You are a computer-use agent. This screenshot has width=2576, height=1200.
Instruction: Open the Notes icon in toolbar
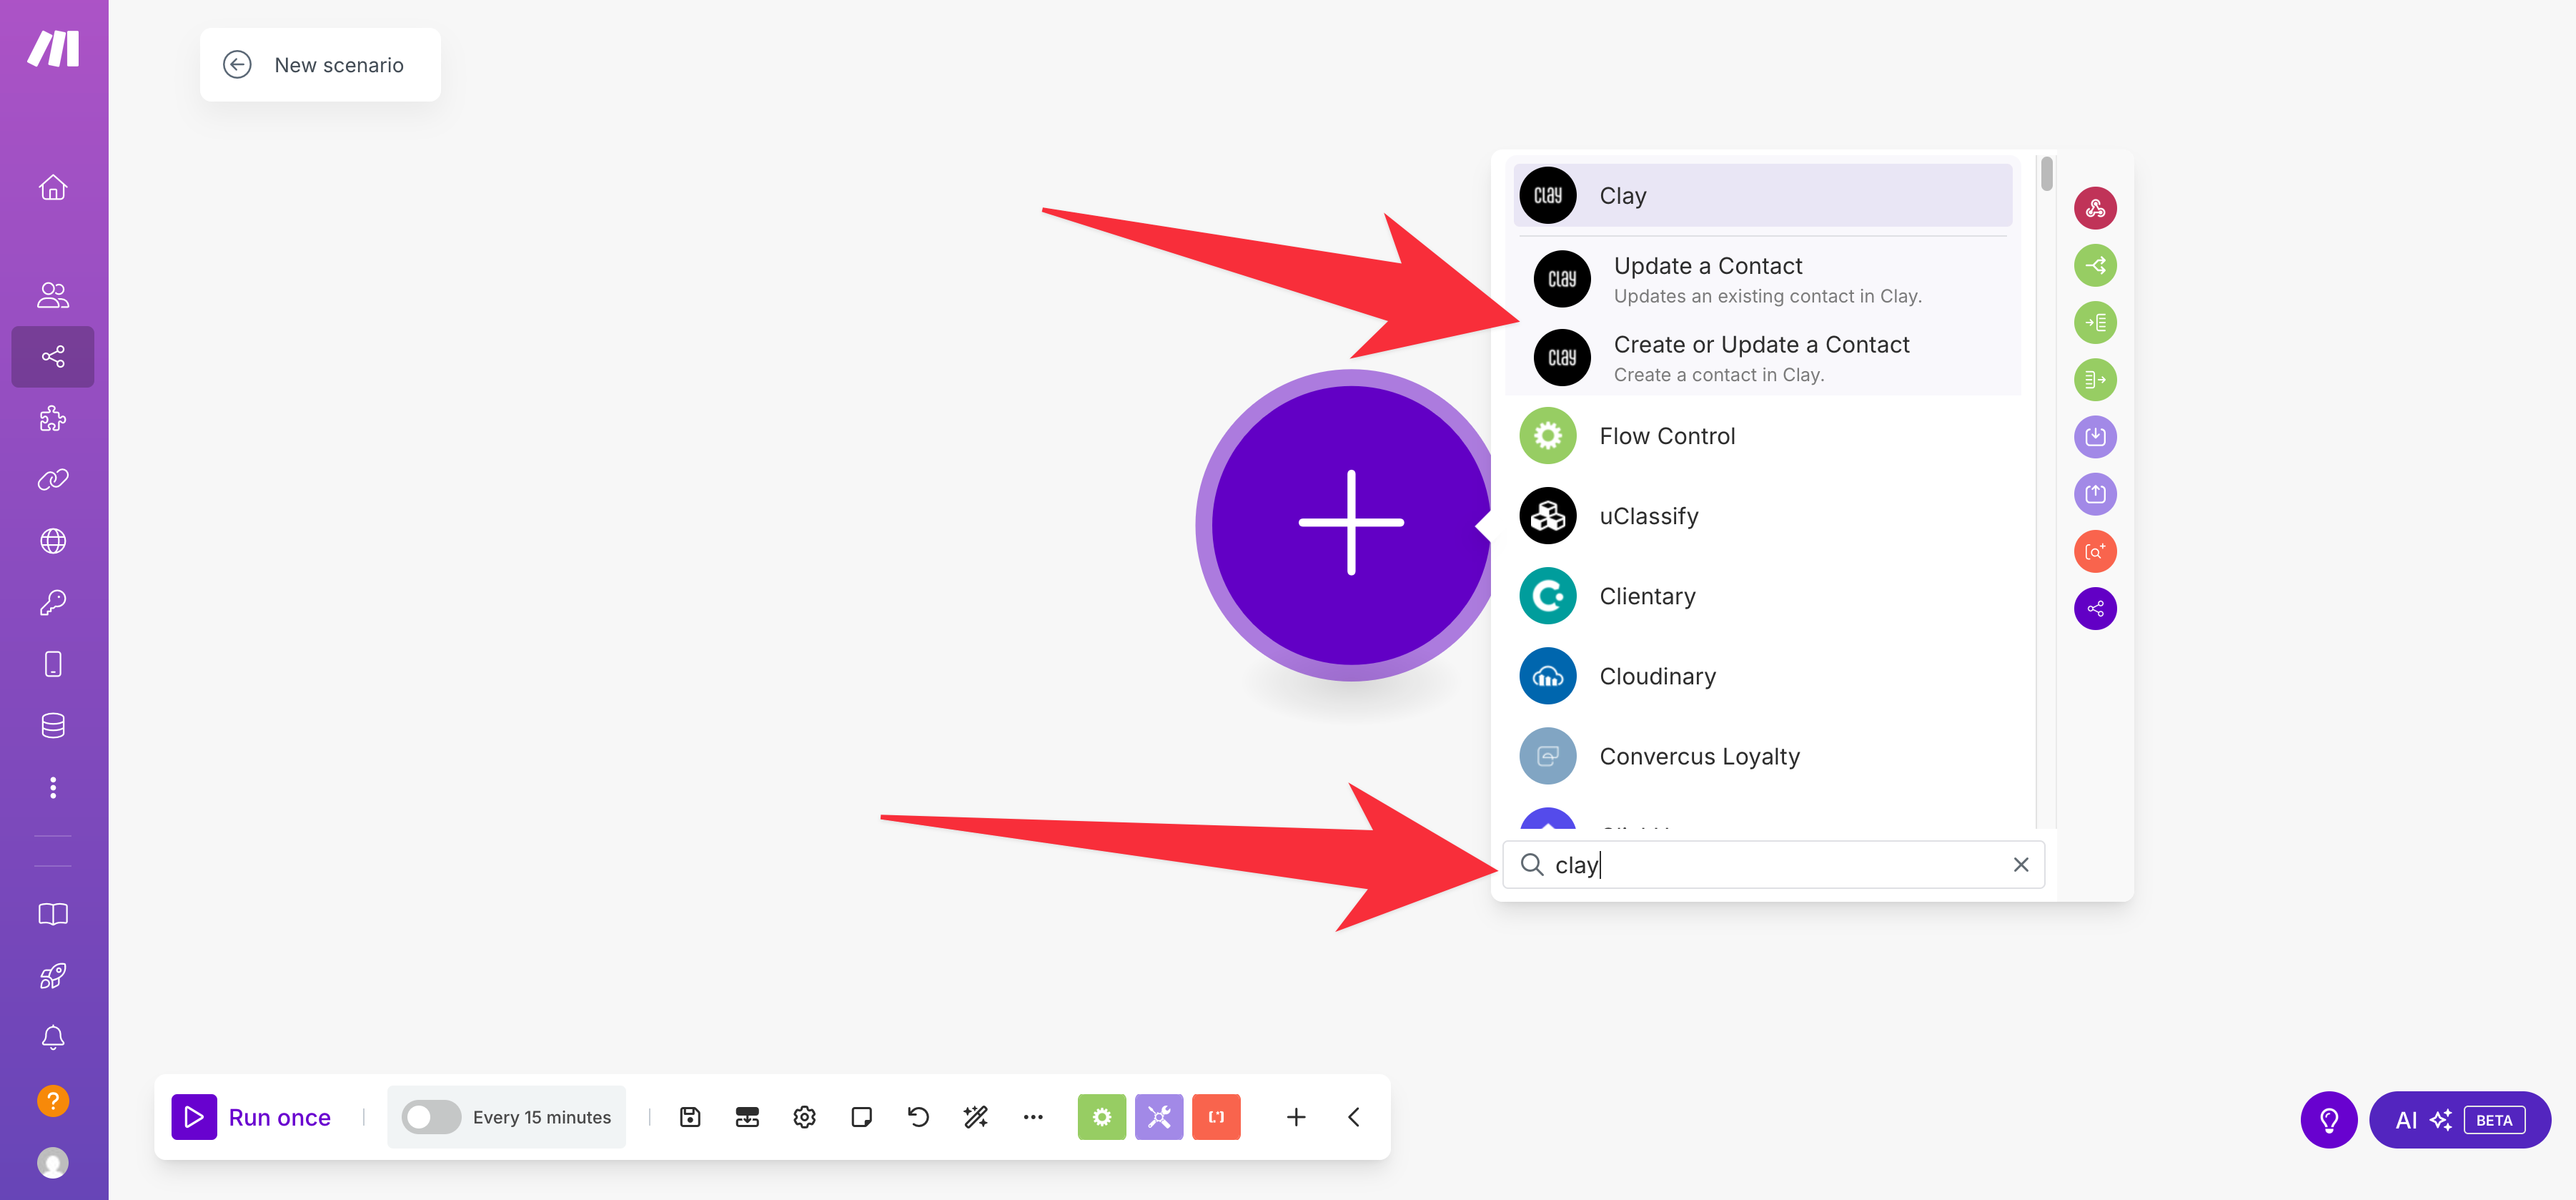click(861, 1117)
